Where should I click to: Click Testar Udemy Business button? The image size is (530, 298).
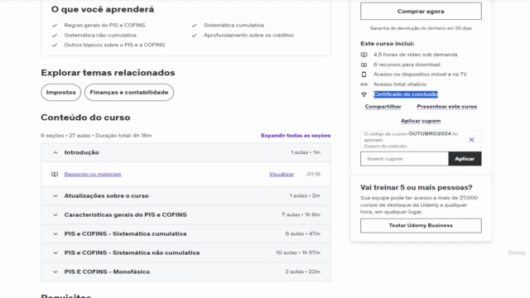tap(421, 226)
